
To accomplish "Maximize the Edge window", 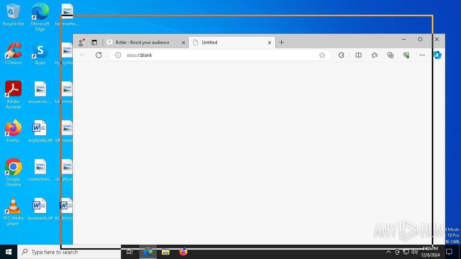I will [x=420, y=39].
